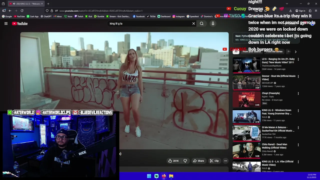This screenshot has width=320, height=180.
Task: Open the YouTube hamburger guide menu
Action: (x=6, y=23)
